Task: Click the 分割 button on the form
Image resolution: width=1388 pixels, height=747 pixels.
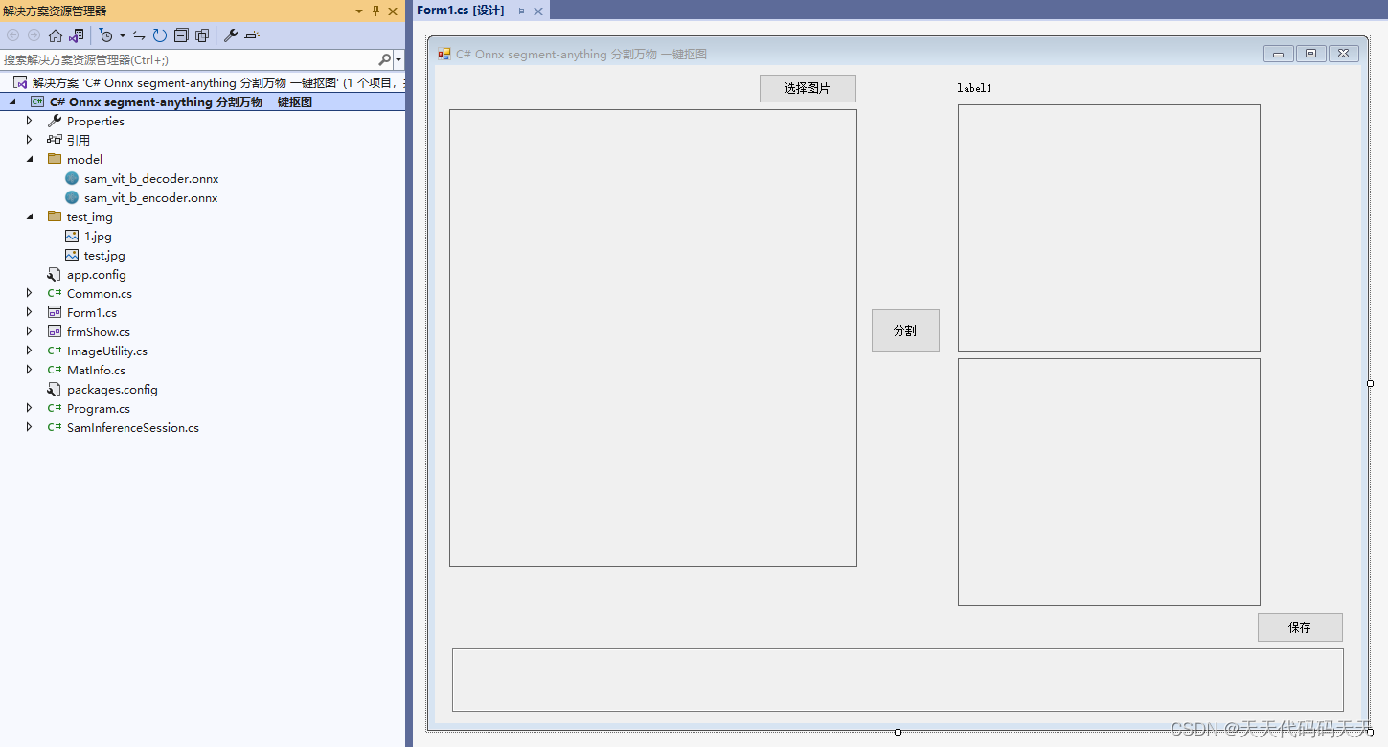Action: (x=904, y=329)
